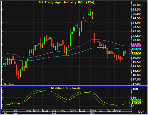Click the 9/16 date marker
This screenshot has height=115, width=148.
tap(73, 111)
